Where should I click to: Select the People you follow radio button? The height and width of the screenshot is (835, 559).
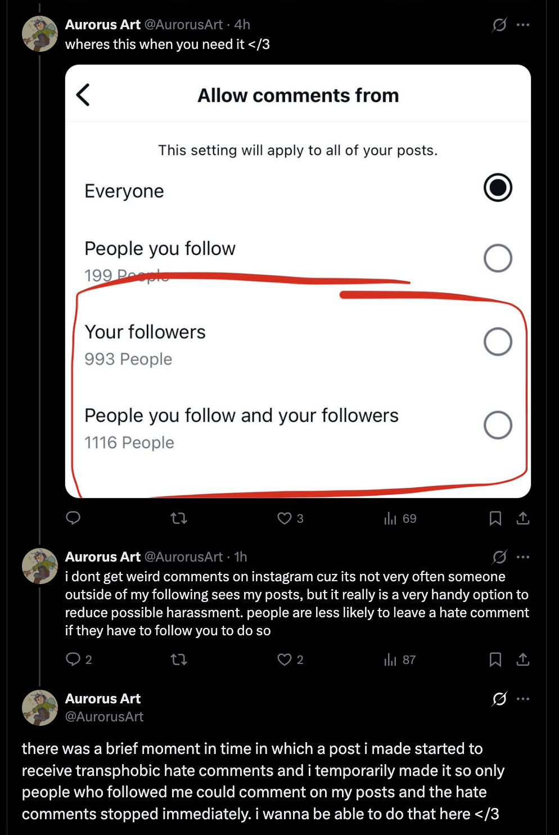point(498,258)
